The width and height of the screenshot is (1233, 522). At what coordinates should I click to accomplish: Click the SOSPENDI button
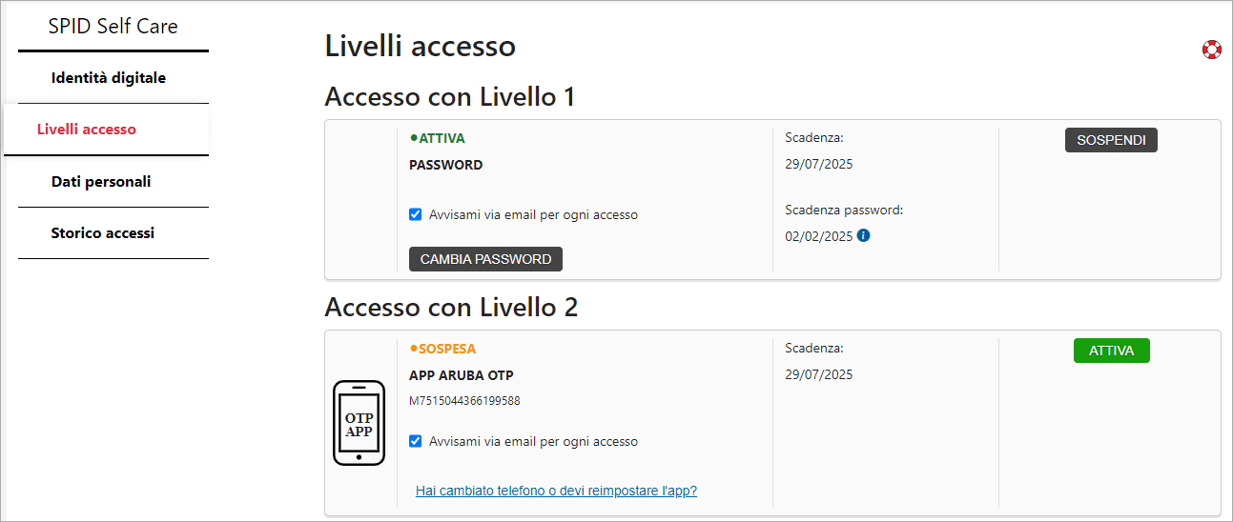(1111, 140)
